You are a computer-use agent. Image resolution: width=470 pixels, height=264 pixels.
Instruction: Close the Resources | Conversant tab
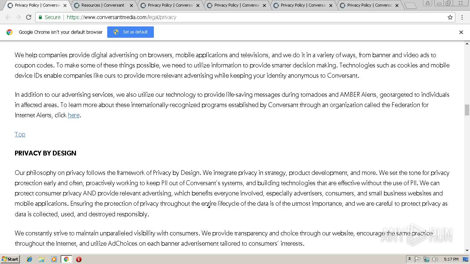click(x=131, y=5)
